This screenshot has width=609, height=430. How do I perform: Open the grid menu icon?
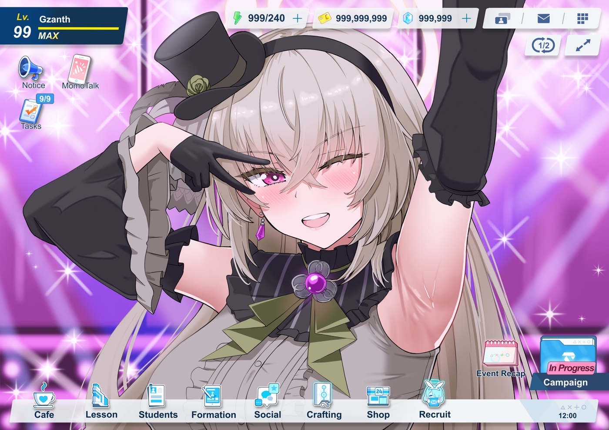click(582, 18)
